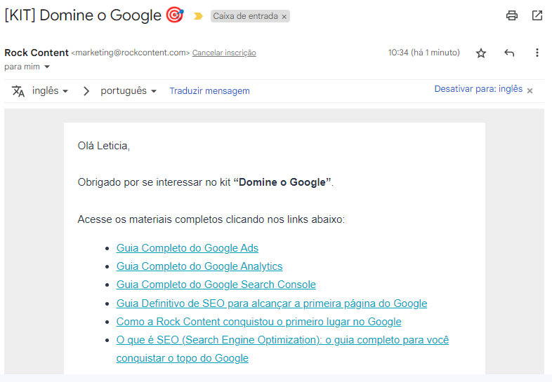Click the translate icon in translation bar
This screenshot has width=552, height=382.
[18, 91]
